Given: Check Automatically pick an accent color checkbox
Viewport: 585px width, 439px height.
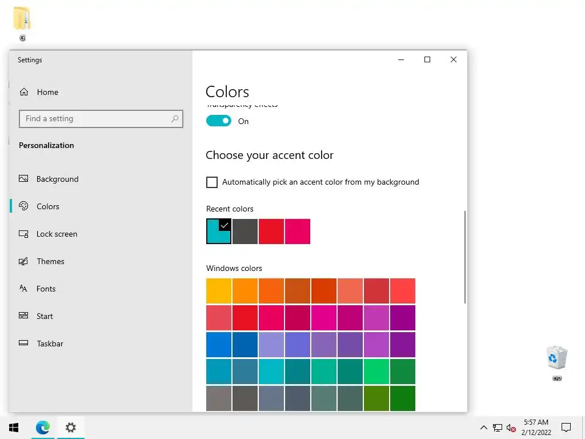Looking at the screenshot, I should click(x=211, y=182).
